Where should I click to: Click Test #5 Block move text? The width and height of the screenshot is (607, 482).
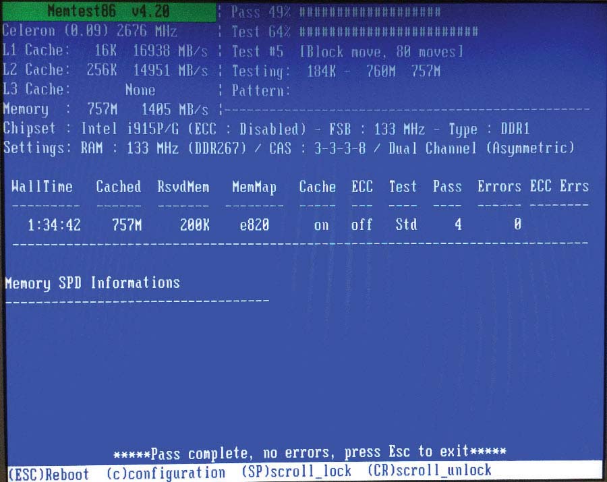347,51
